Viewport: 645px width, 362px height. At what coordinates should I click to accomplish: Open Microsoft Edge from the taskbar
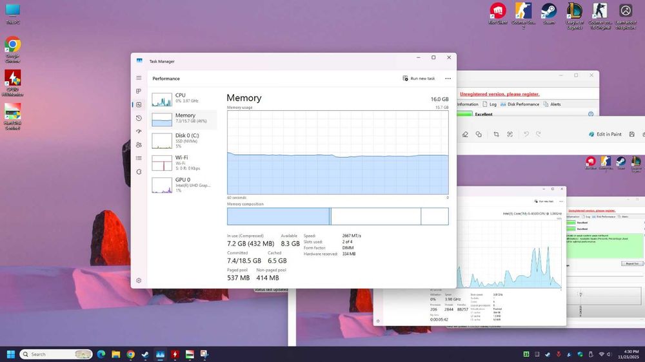click(x=101, y=354)
